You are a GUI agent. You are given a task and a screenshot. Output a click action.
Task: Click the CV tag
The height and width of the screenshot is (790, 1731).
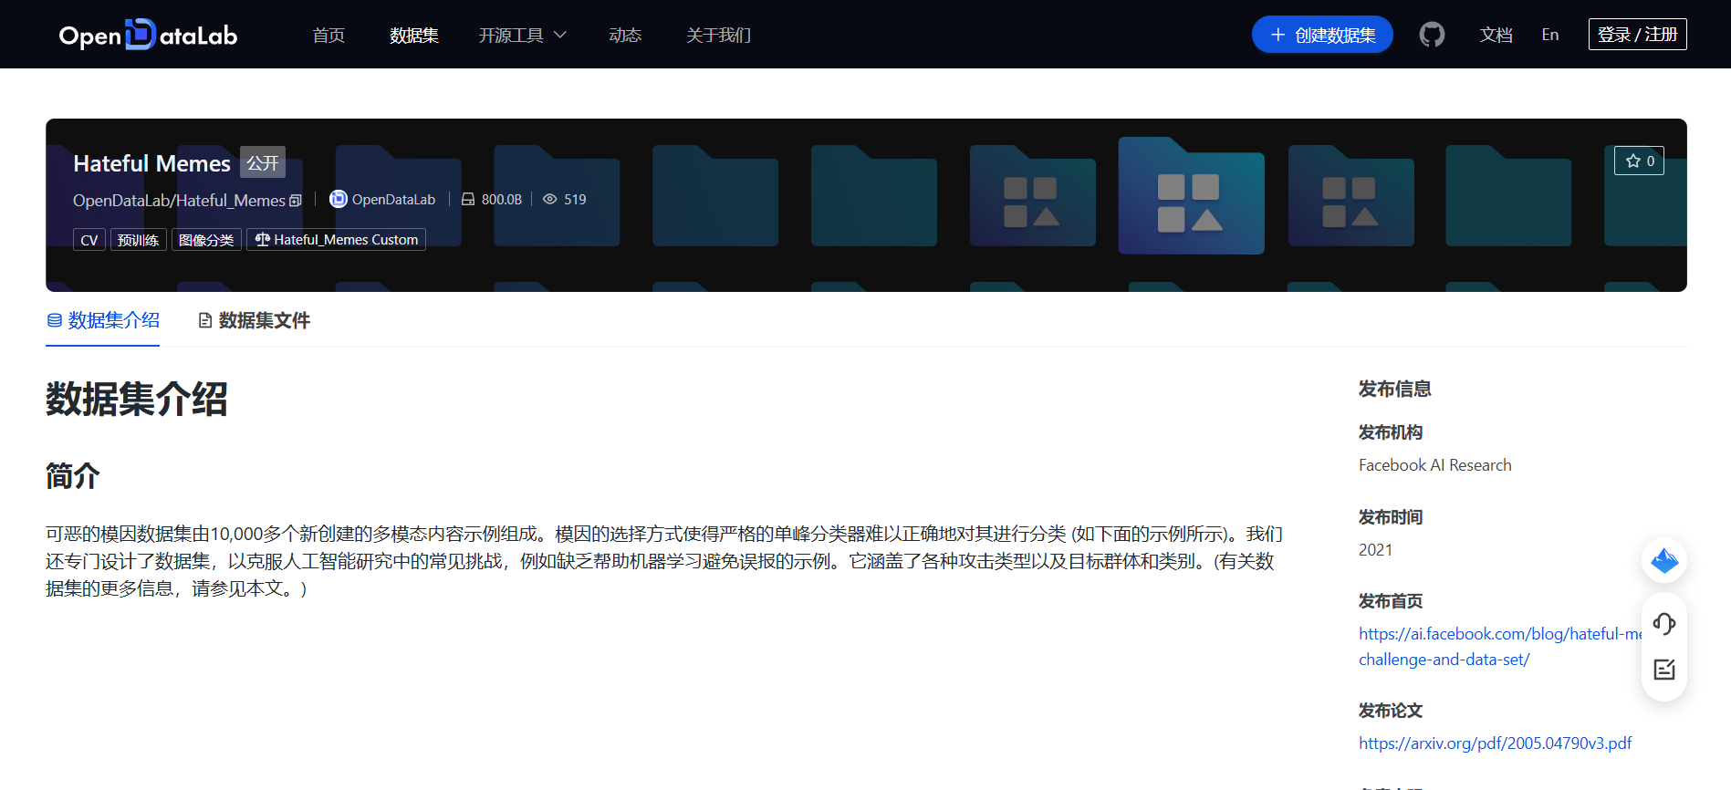89,240
